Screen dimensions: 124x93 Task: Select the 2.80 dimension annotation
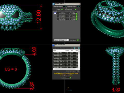(32, 86)
